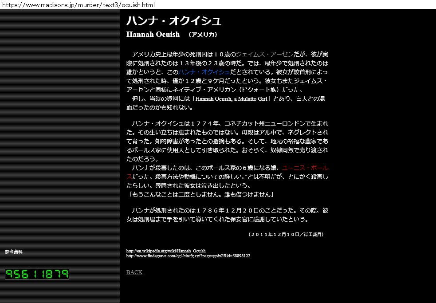The height and width of the screenshot is (303, 436).
Task: Click the green digital visitor counter
Action: click(x=37, y=274)
